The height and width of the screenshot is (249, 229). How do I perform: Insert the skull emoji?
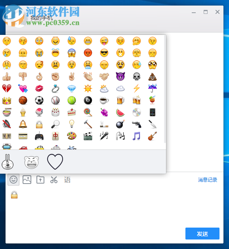(137, 77)
